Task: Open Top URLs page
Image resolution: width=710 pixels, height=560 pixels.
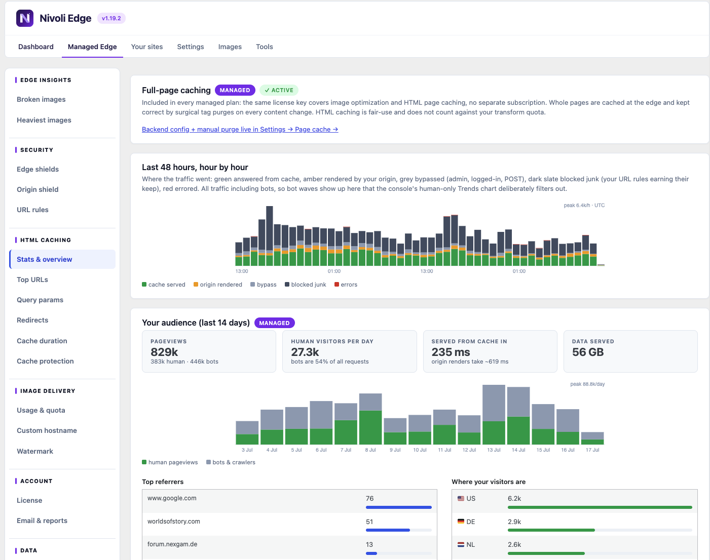Action: pyautogui.click(x=62, y=279)
